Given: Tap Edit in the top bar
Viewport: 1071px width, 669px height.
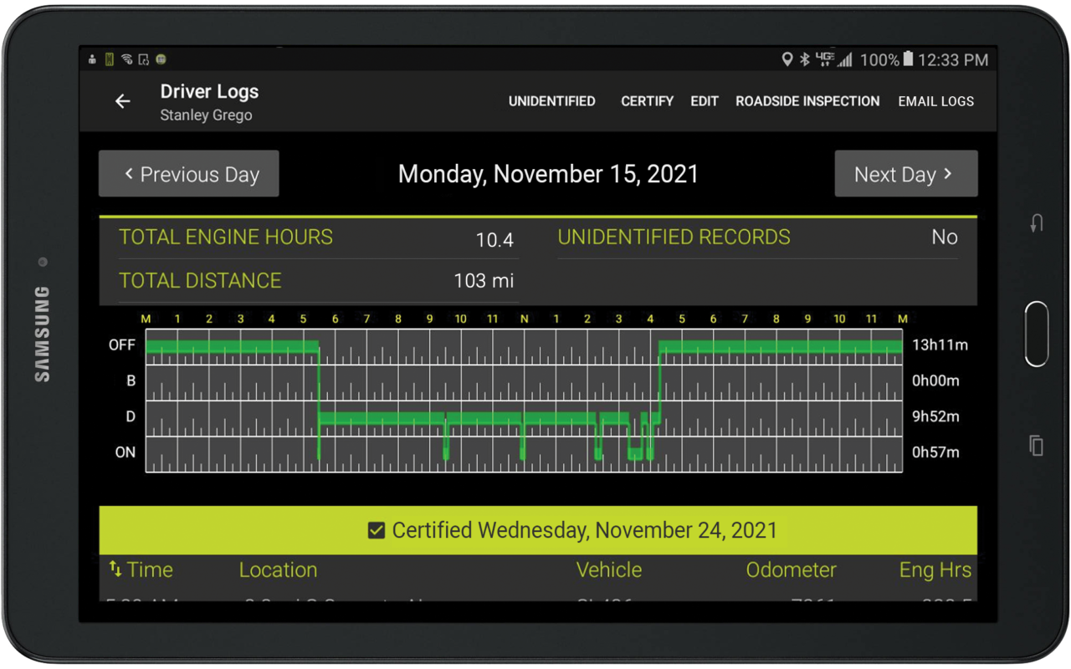Looking at the screenshot, I should (x=704, y=101).
